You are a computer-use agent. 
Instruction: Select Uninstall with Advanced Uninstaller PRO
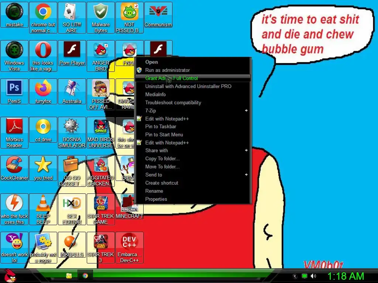[193, 86]
